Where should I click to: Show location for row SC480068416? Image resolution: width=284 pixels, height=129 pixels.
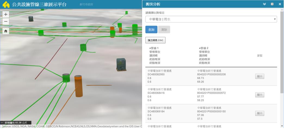point(260,95)
